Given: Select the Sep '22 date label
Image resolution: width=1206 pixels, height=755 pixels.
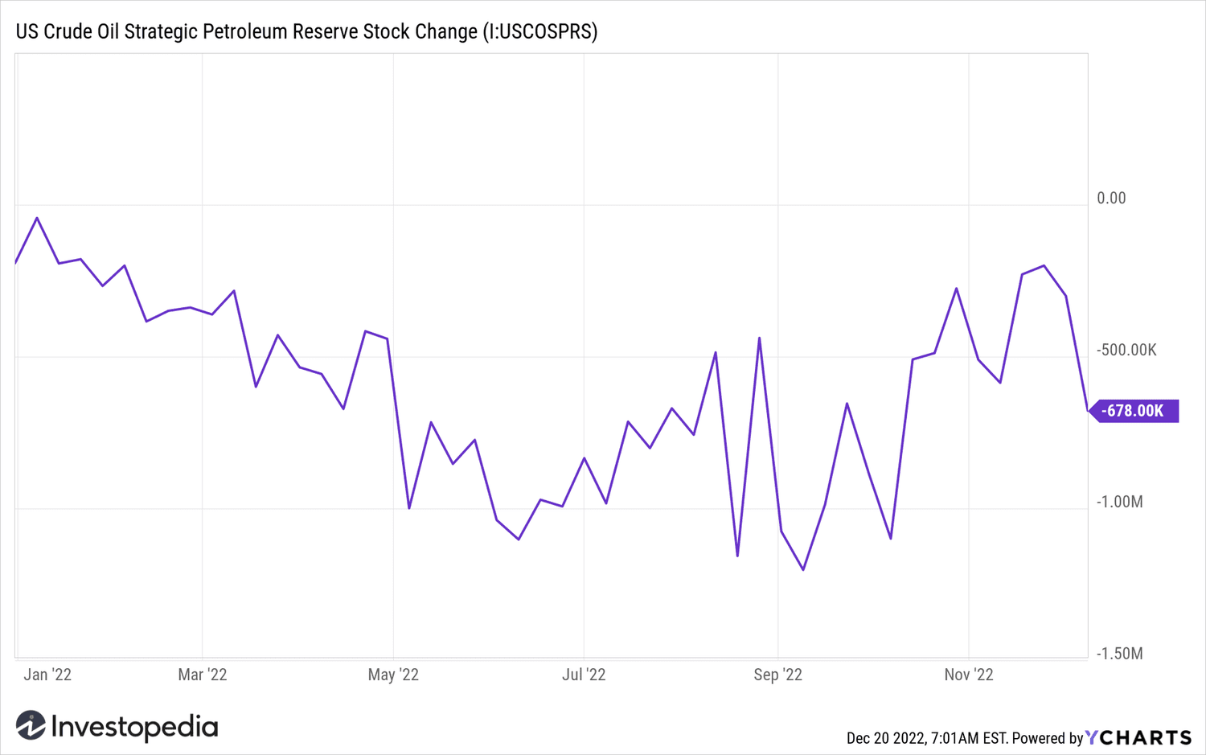Looking at the screenshot, I should [x=777, y=675].
